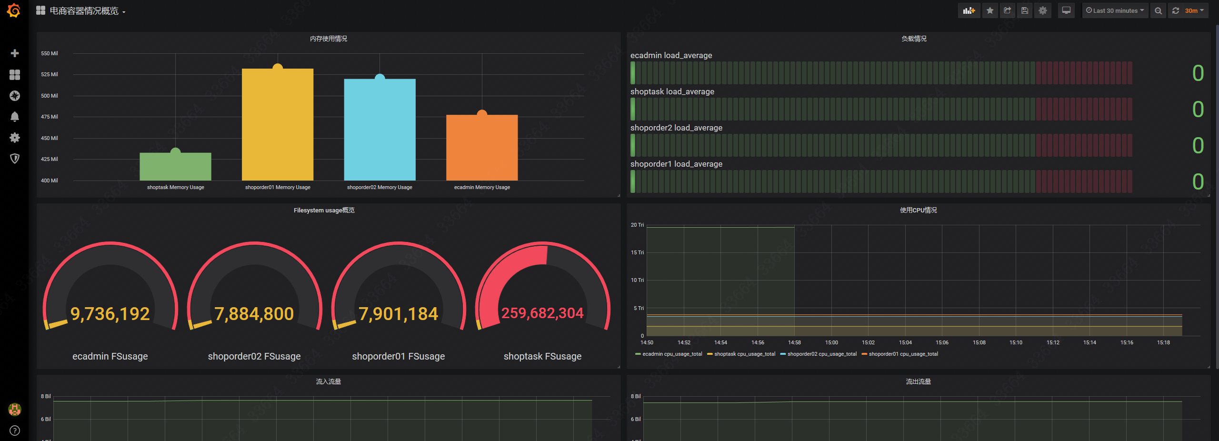Click the refresh dashboard icon
This screenshot has width=1219, height=441.
click(1176, 10)
